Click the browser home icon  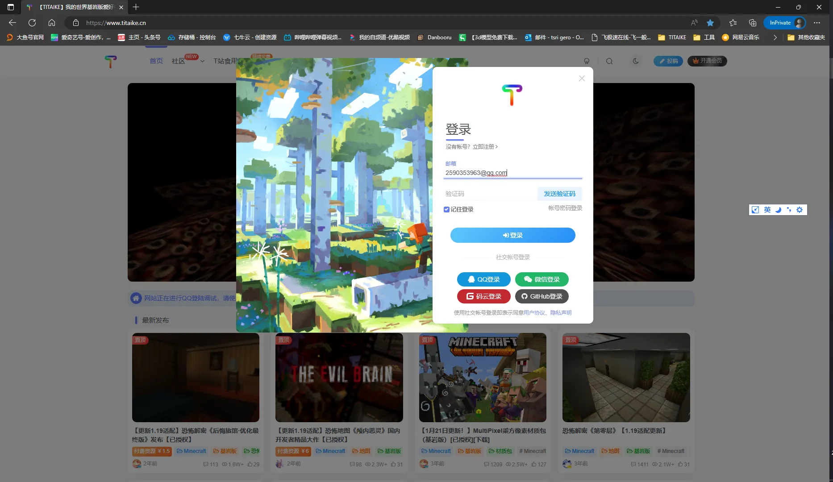click(52, 23)
